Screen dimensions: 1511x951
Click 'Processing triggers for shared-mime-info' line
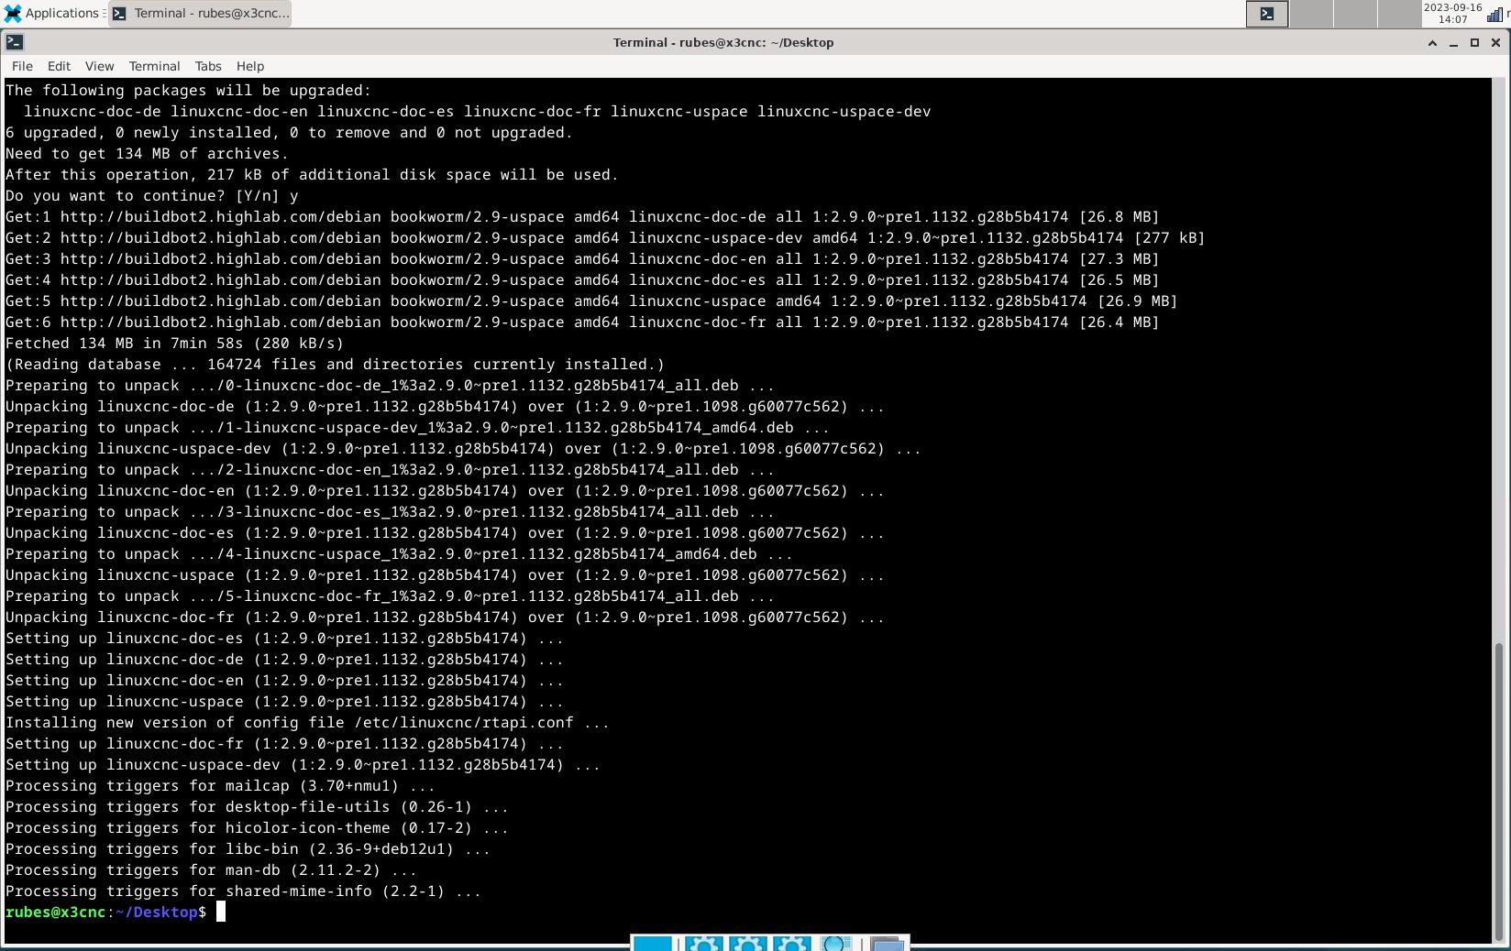(x=244, y=891)
